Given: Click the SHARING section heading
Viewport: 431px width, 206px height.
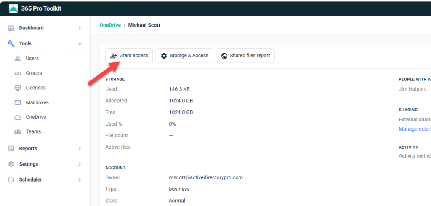Looking at the screenshot, I should point(408,110).
